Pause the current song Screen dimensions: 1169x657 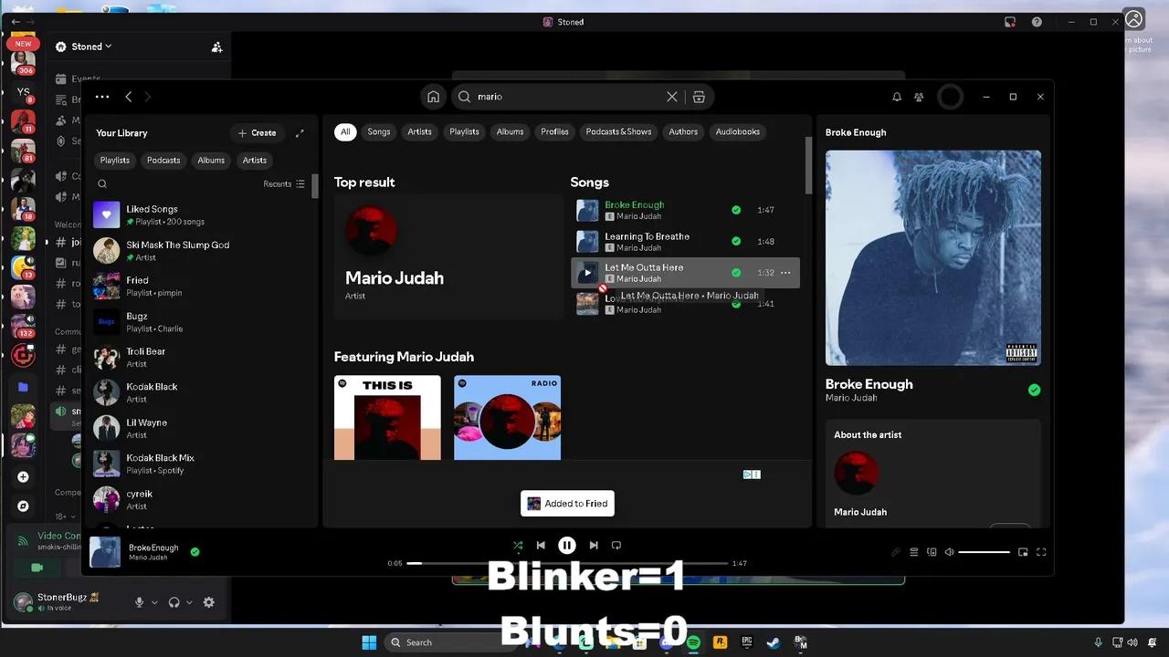567,546
